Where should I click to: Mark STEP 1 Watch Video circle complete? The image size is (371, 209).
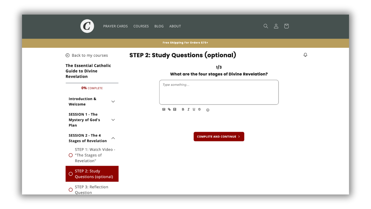pyautogui.click(x=71, y=155)
